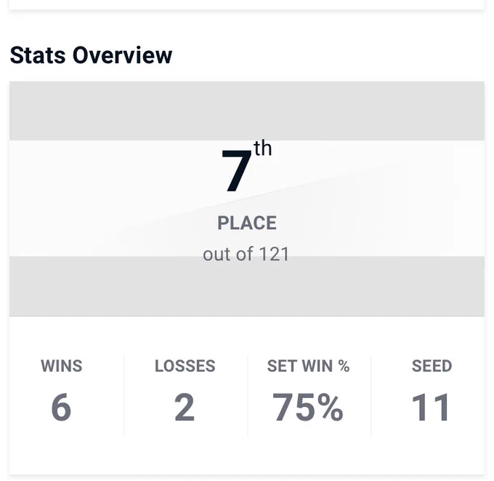Click the PLACE label
Viewport: 494px width, 481px height.
pyautogui.click(x=247, y=223)
